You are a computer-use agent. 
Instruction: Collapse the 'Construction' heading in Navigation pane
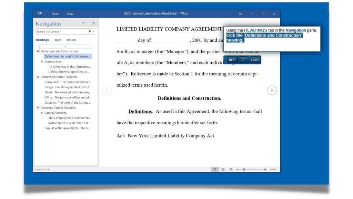41,61
